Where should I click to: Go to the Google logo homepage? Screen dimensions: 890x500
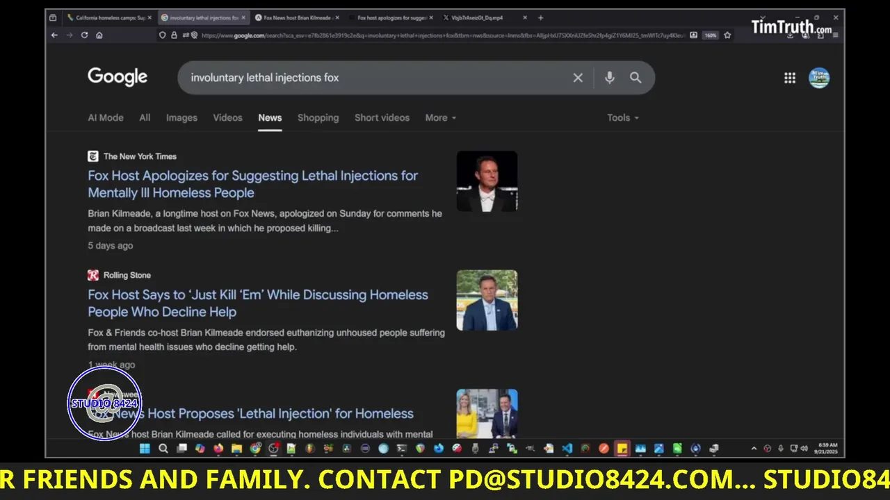[118, 77]
